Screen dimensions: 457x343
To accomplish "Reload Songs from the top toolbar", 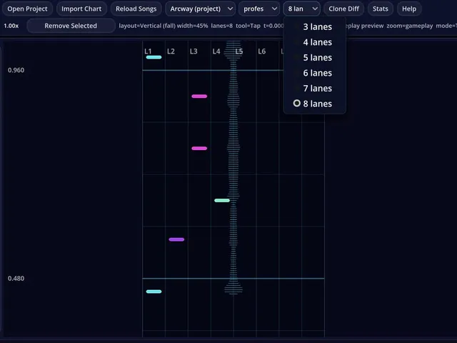I will (x=136, y=9).
